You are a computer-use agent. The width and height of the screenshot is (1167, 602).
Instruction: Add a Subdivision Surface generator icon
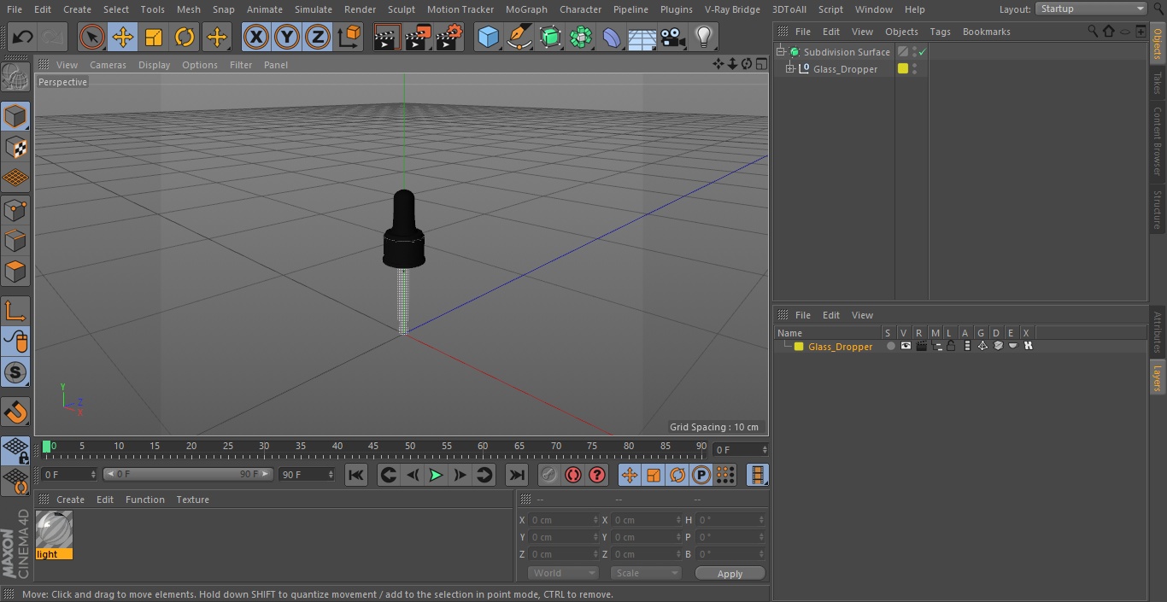point(550,37)
